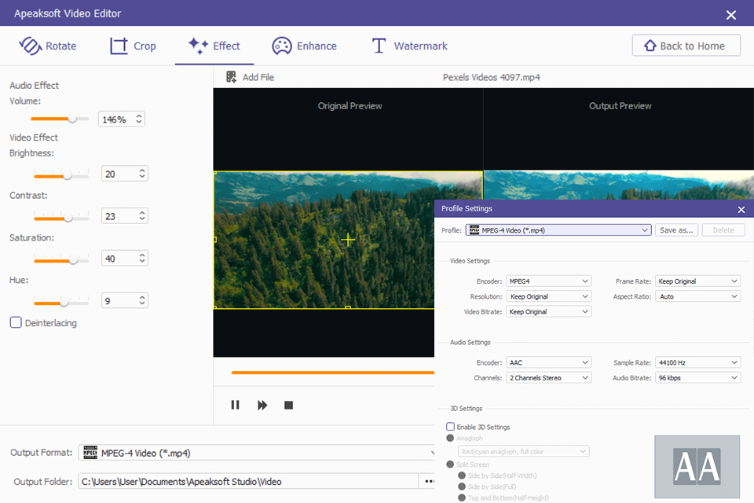
Task: Open the anaglyph color type dropdown
Action: point(524,451)
